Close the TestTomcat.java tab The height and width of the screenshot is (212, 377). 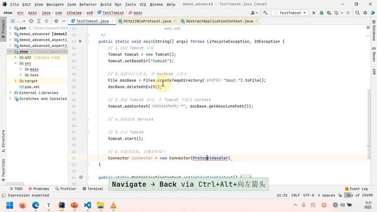[x=113, y=21]
